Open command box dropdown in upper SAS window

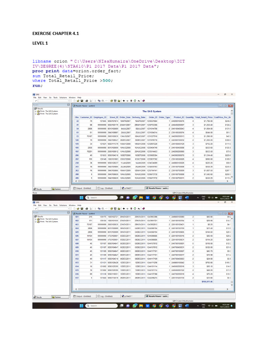69,101
